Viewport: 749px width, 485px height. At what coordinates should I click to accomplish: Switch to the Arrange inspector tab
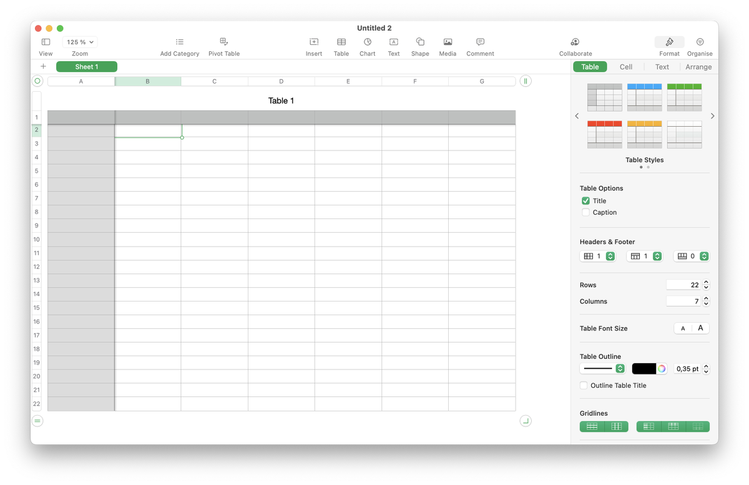click(x=698, y=67)
